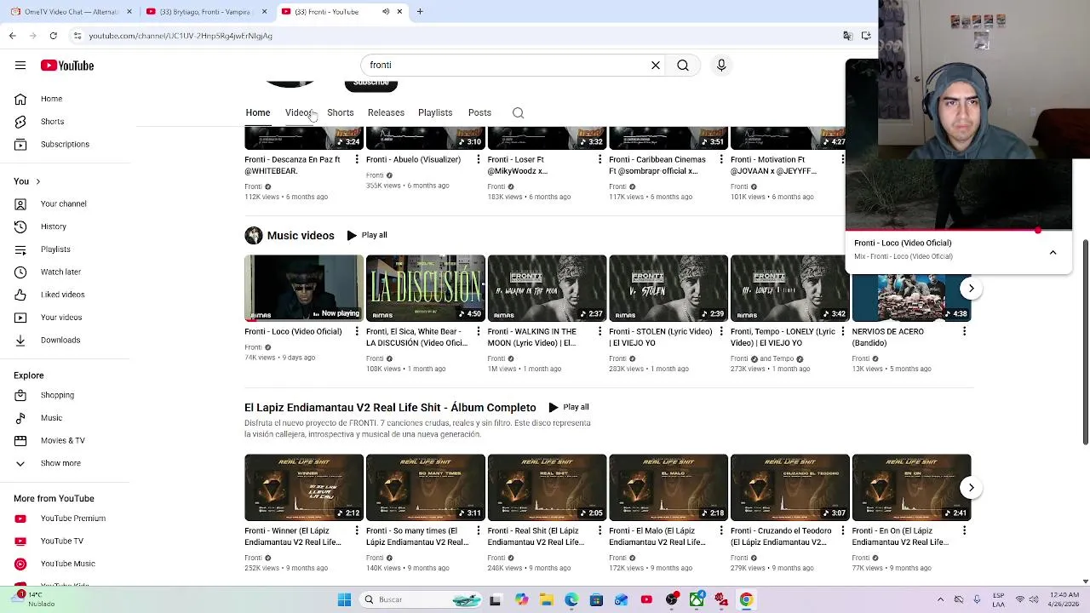Open the YouTube hamburger guide menu
1090x613 pixels.
pos(20,66)
